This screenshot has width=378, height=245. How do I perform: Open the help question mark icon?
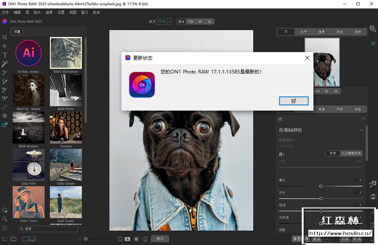coord(4,228)
